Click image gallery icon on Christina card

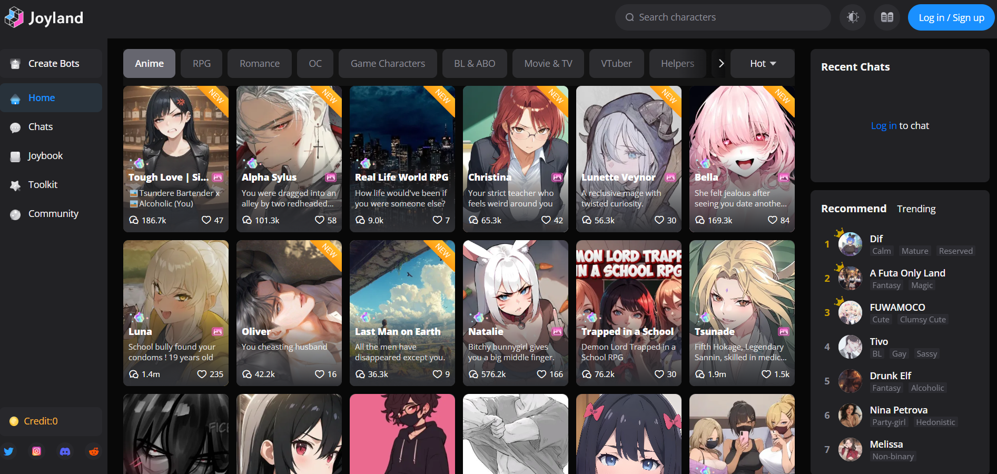557,177
